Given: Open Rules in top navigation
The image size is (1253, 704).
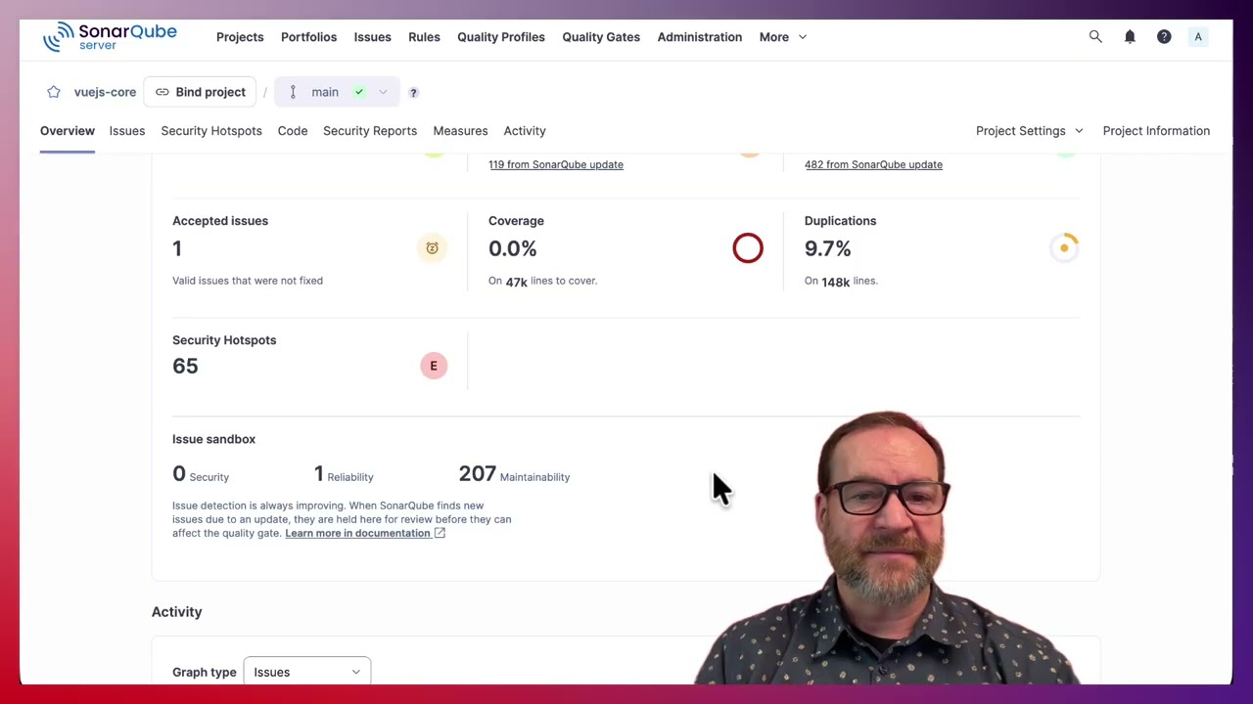Looking at the screenshot, I should point(424,37).
